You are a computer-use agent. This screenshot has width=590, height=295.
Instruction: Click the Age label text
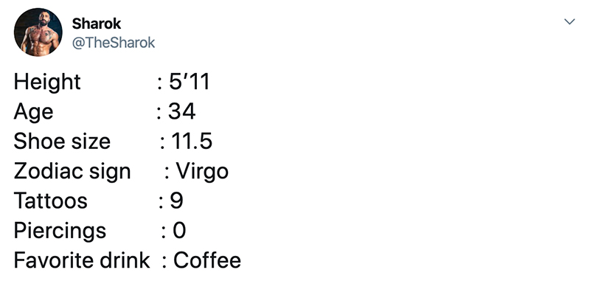(33, 111)
